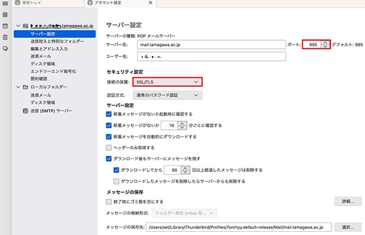Click the 90 days stepper arrows
The height and width of the screenshot is (235, 365).
pos(185,170)
